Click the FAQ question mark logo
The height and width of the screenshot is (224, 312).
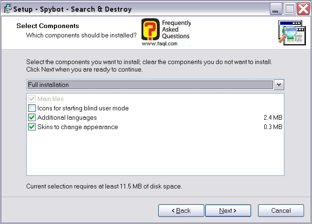pos(150,29)
